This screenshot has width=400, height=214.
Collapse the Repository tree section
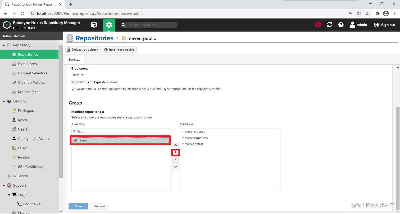[4, 45]
